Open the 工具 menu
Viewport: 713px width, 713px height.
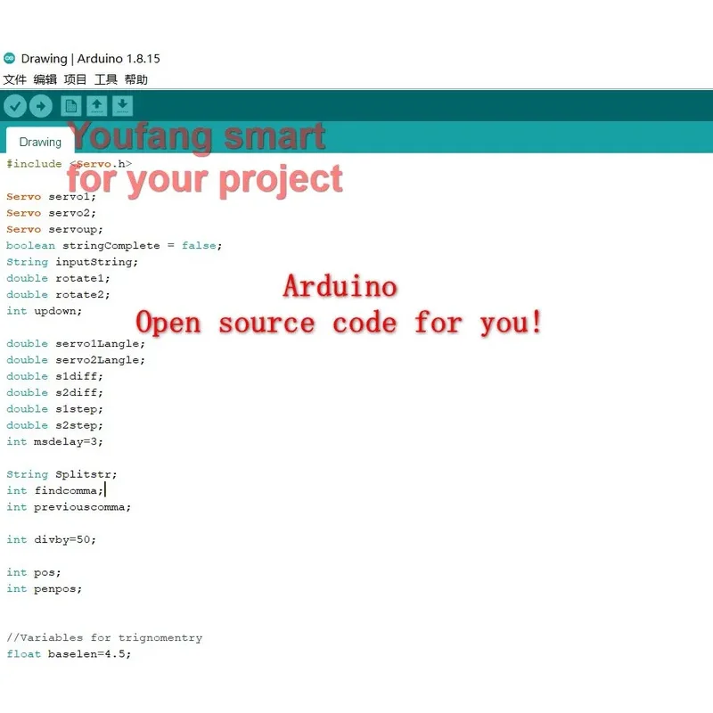click(x=105, y=79)
